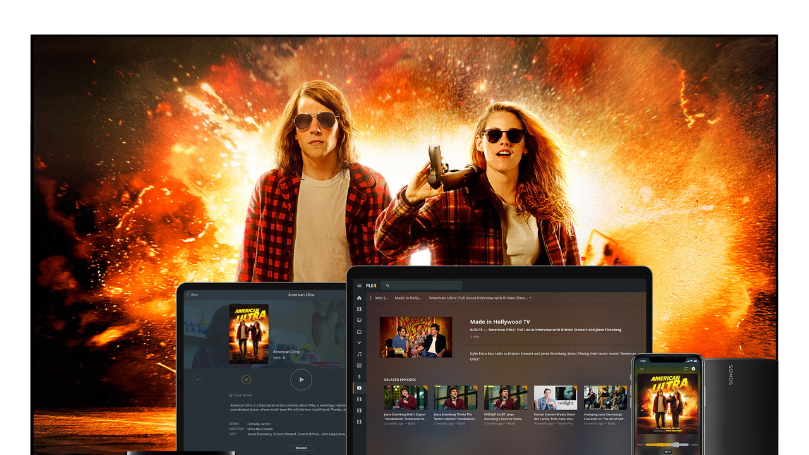The image size is (809, 455).
Task: Click the three-dot options icon beside Web Shows
Action: click(x=370, y=298)
